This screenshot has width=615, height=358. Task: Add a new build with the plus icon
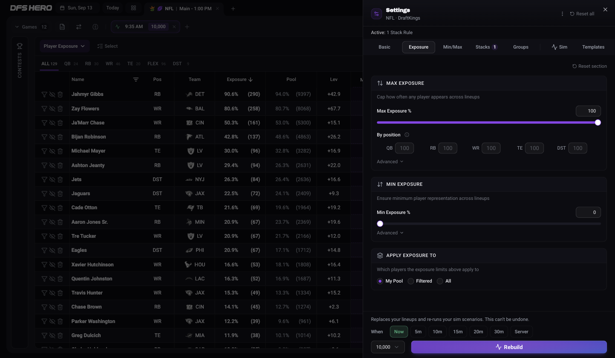[187, 27]
